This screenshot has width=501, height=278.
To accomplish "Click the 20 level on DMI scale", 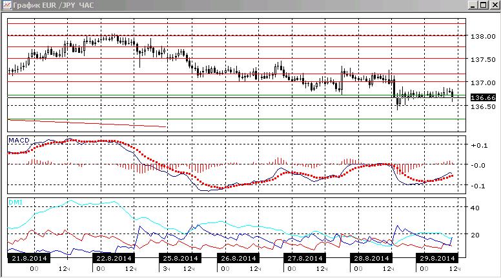I will tap(475, 235).
